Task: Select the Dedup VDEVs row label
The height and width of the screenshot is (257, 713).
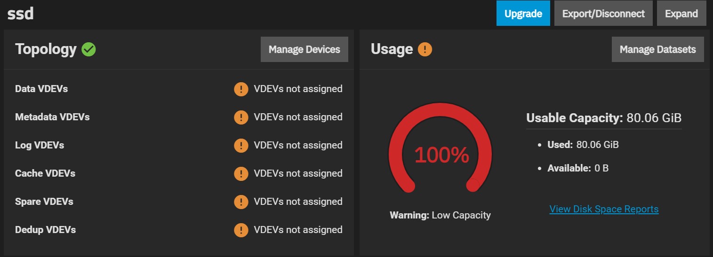Action: (45, 230)
